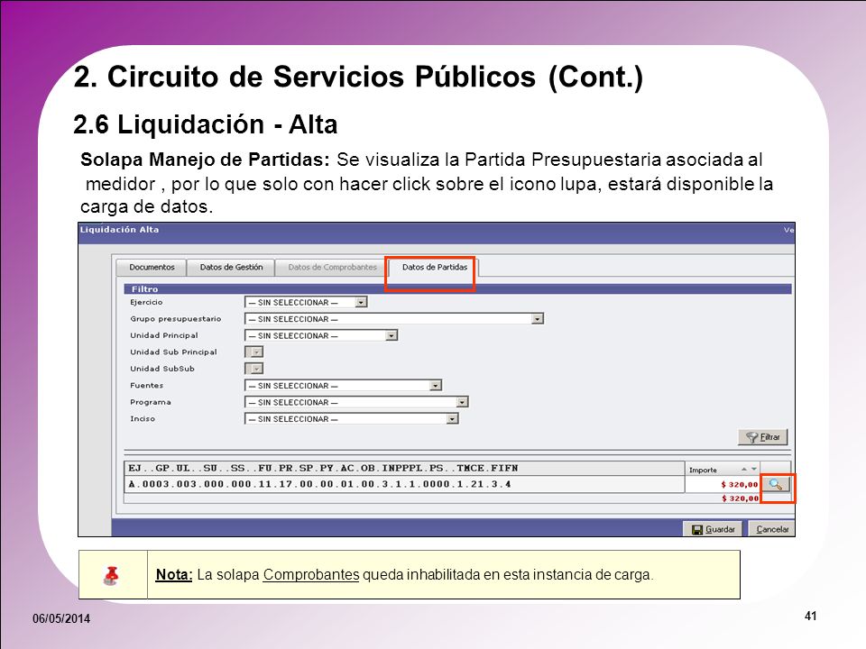Select the Datos de Partidas tab
The image size is (866, 649).
click(x=434, y=267)
